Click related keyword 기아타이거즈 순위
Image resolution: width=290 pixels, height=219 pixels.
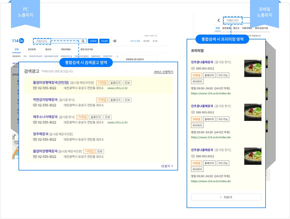pyautogui.click(x=35, y=56)
